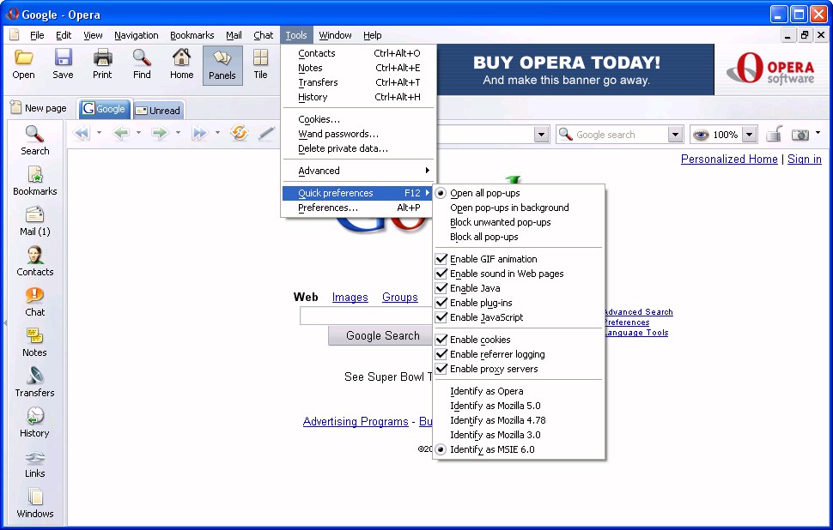The image size is (833, 530).
Task: Open the Back button history dropdown
Action: click(x=138, y=133)
